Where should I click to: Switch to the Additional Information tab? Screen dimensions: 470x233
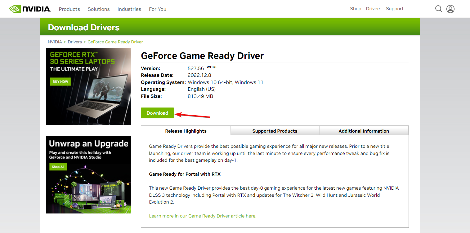[364, 131]
